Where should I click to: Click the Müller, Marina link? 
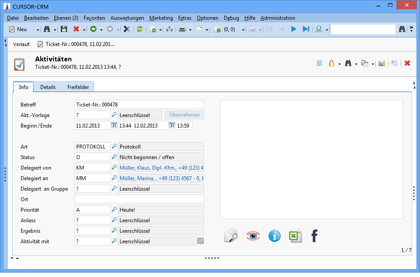tap(161, 178)
